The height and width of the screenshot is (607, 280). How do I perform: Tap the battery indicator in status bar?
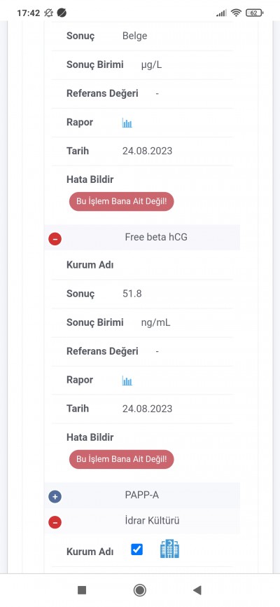coord(254,13)
